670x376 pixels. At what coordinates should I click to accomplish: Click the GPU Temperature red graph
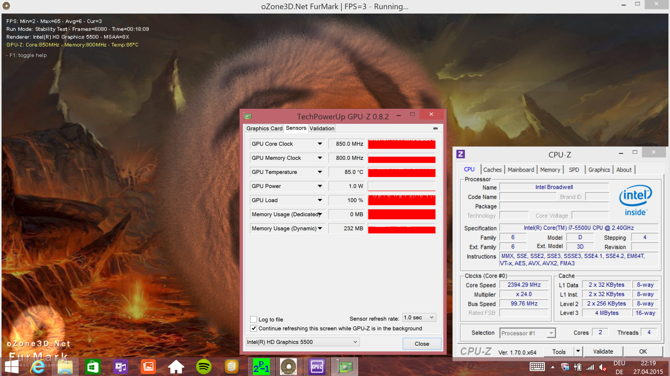coord(402,172)
